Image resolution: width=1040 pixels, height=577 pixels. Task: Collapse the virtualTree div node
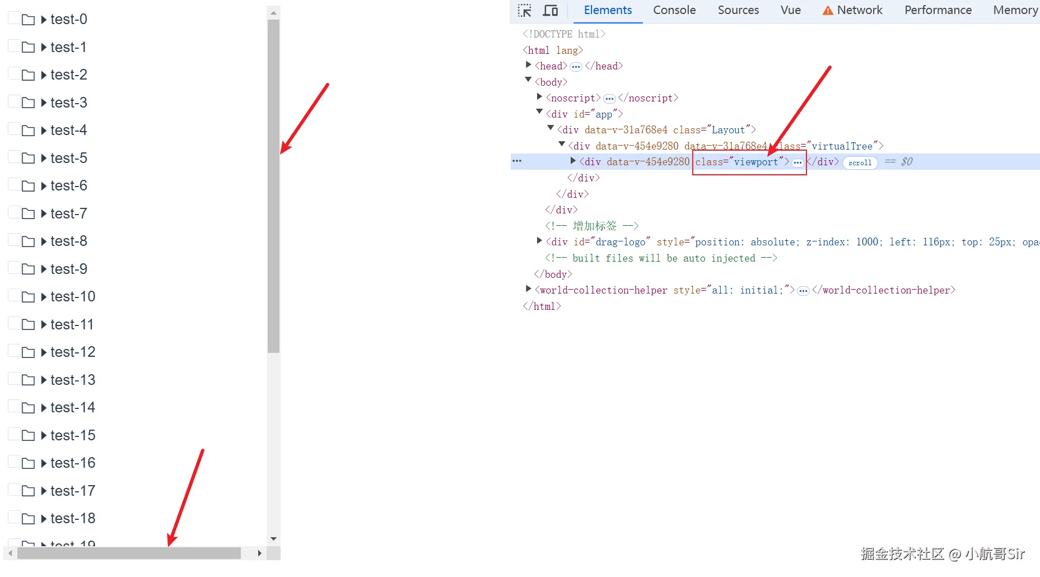[x=562, y=145]
